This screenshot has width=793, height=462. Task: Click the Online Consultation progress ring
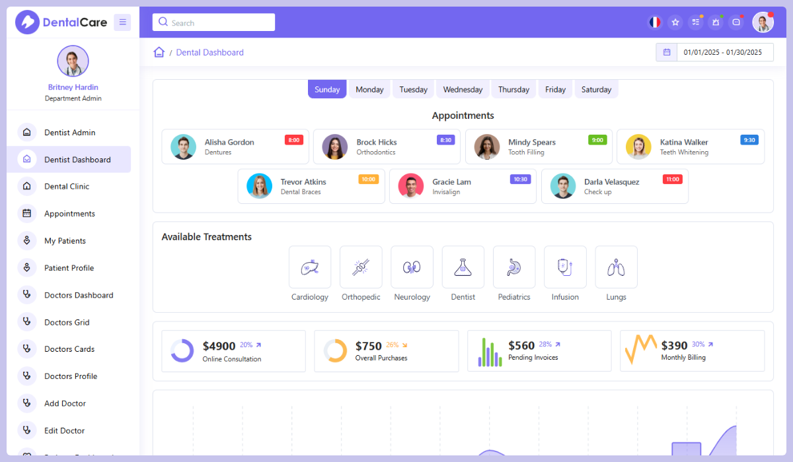(181, 350)
